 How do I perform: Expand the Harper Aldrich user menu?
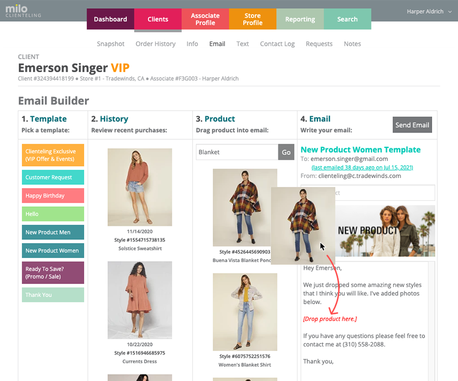point(429,11)
